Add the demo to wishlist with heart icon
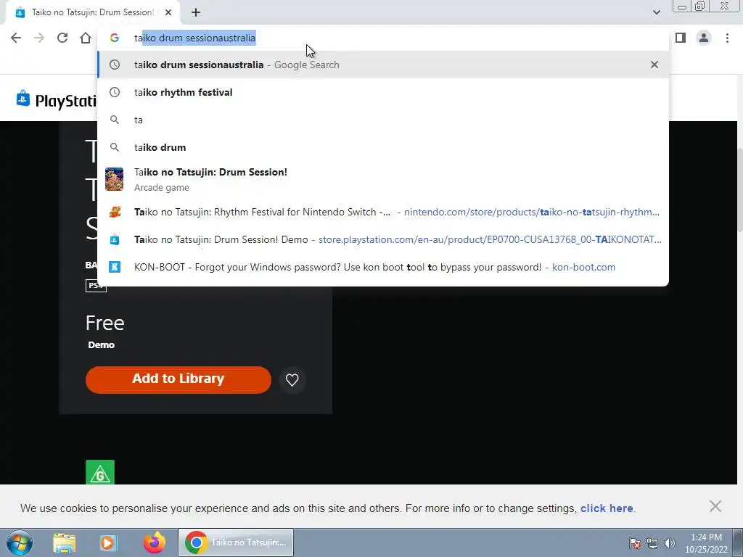This screenshot has width=743, height=557. point(292,380)
